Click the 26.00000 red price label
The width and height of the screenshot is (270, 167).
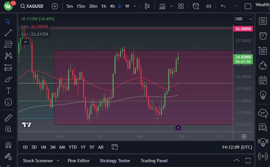243,29
